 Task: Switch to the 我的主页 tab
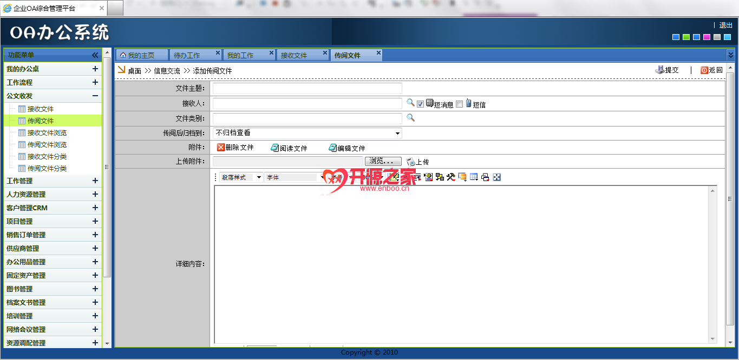(x=142, y=55)
